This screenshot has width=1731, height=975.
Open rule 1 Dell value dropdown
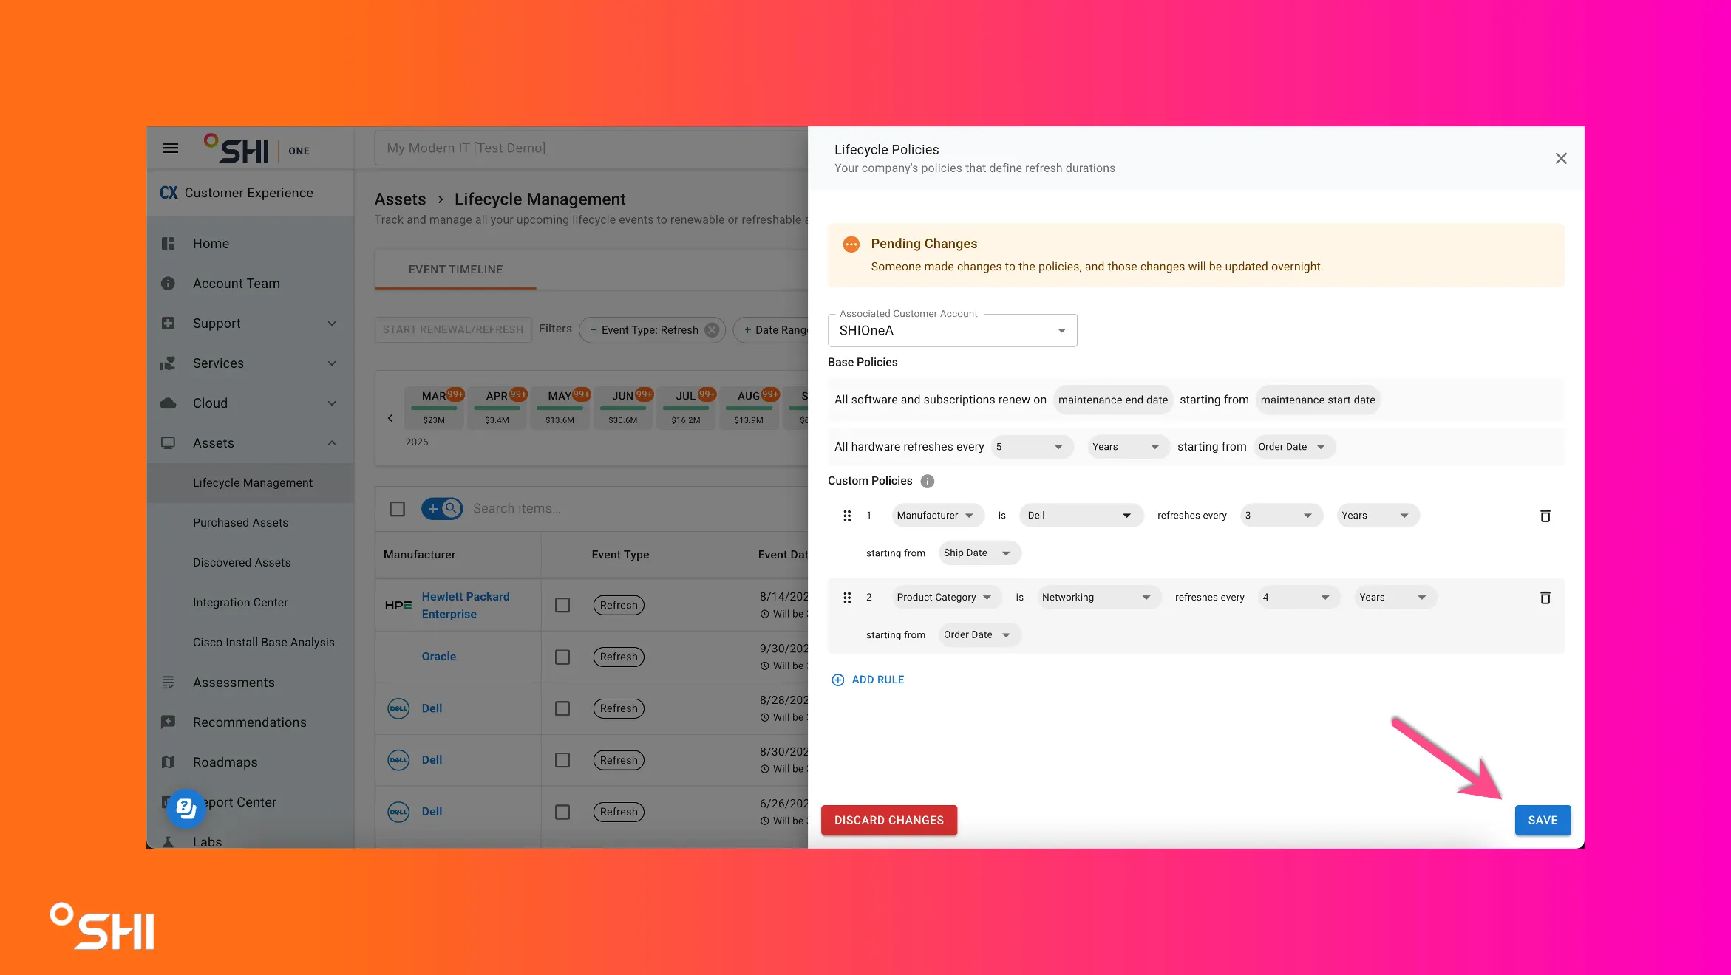click(1081, 516)
